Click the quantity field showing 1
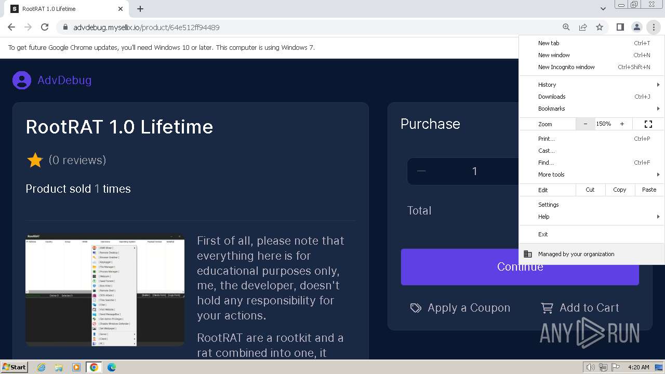The height and width of the screenshot is (374, 665). (x=474, y=171)
